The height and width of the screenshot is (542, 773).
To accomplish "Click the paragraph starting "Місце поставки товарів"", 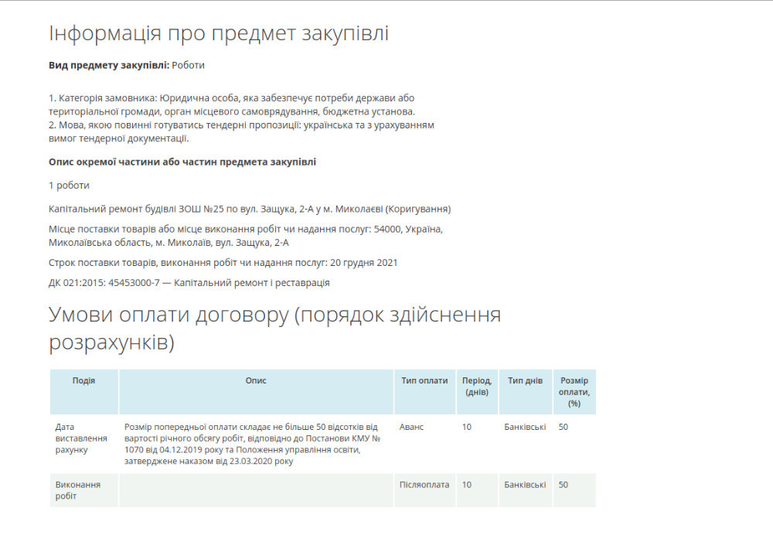I will coord(246,236).
